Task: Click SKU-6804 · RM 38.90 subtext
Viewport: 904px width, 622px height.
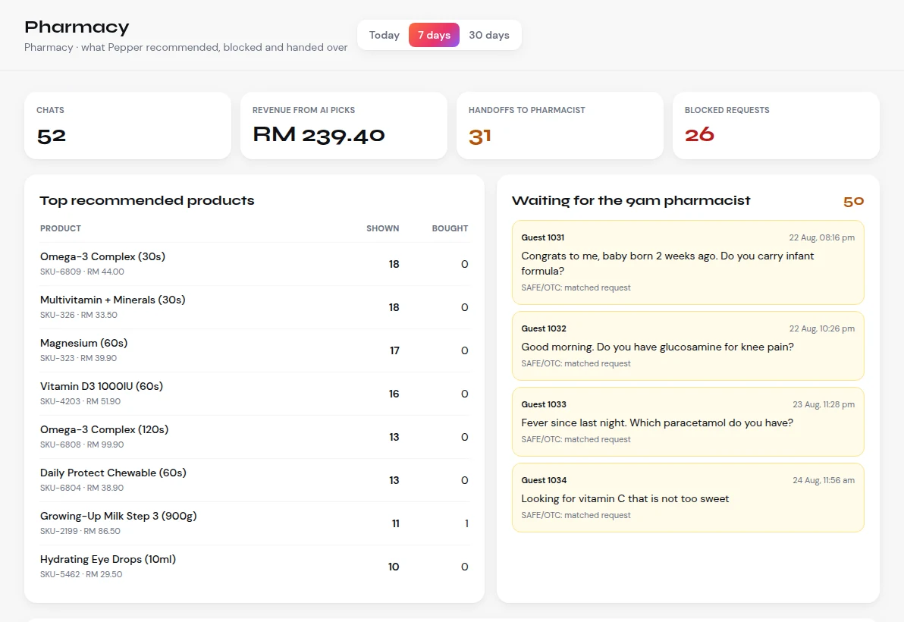Action: 82,488
